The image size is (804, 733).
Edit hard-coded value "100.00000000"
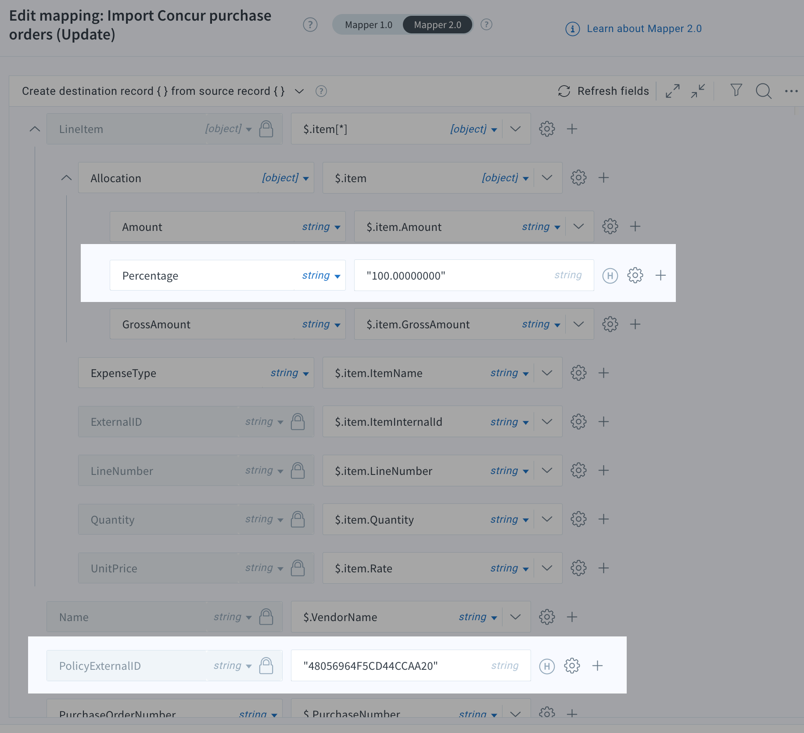click(474, 275)
